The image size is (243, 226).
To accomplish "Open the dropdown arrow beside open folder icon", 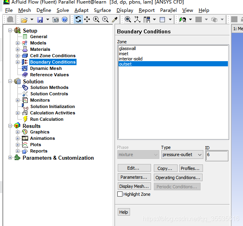I will [x=32, y=19].
